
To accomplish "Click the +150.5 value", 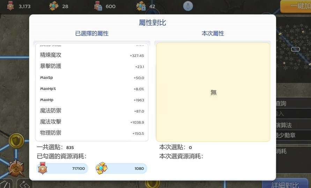I will [138, 133].
